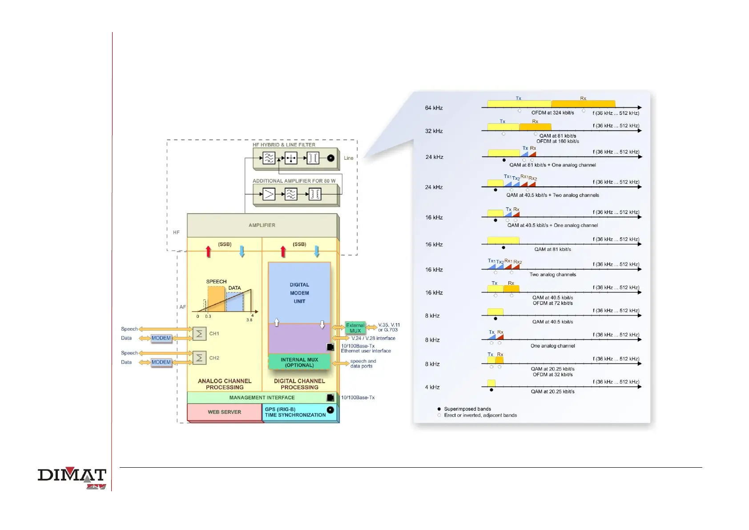Click the blue down arrow under digital (SSB)
749x530 pixels.
click(x=317, y=251)
